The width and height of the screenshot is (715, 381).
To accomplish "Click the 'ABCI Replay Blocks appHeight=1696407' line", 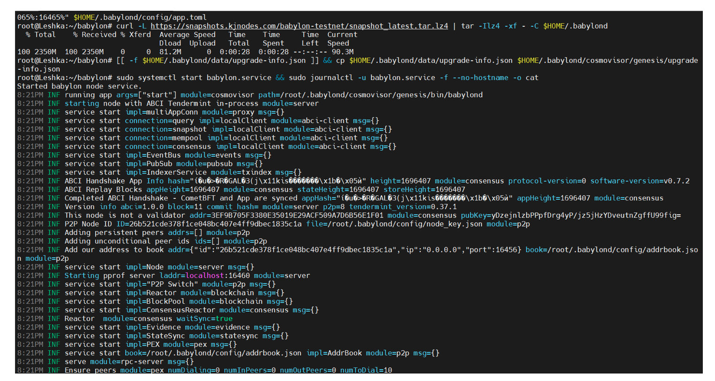I will coord(241,190).
